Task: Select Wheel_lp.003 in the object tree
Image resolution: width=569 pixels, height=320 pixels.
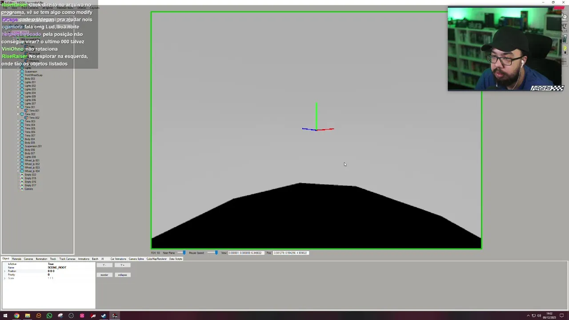Action: click(x=32, y=168)
